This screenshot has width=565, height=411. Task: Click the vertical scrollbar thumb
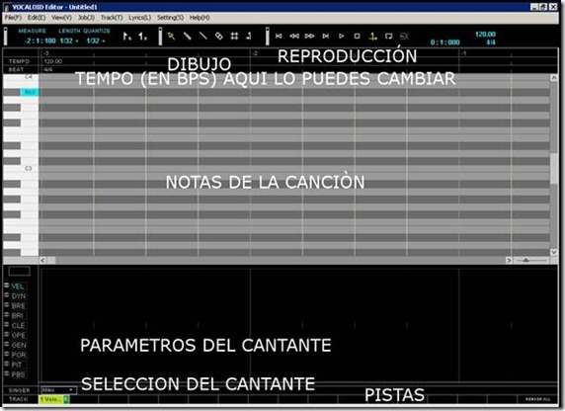pos(553,169)
